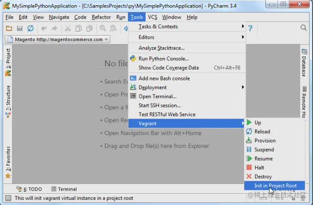
Task: Click the red Destroy X icon
Action: coord(249,176)
